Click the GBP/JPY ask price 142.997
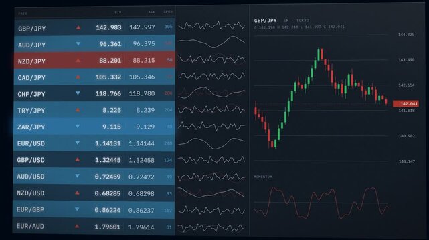The height and width of the screenshot is (240, 429). tap(142, 27)
